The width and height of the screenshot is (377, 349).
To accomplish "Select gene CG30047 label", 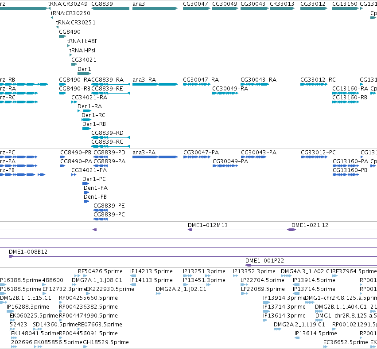I will (x=195, y=4).
